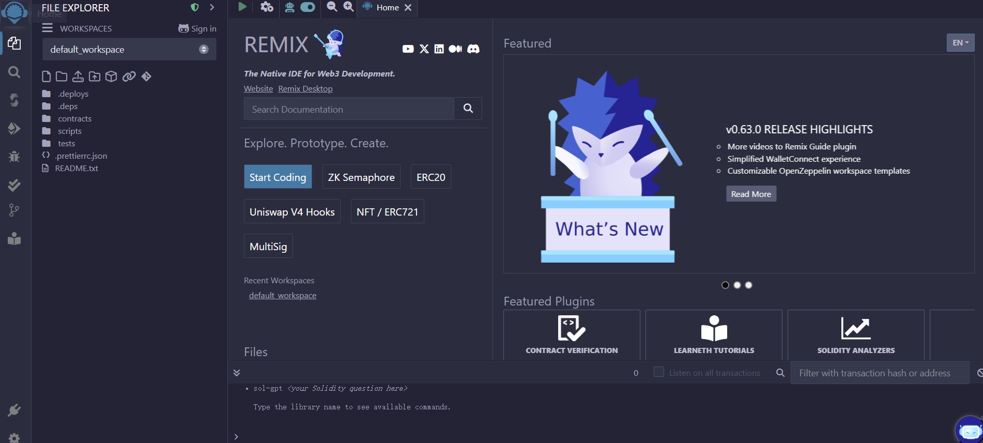Run script with green play button
The width and height of the screenshot is (983, 443).
click(242, 7)
